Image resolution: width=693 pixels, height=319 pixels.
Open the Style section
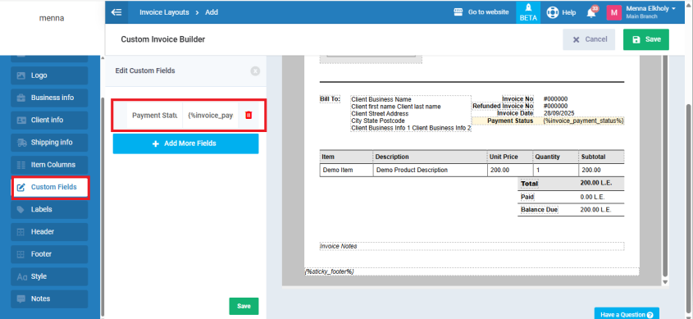click(49, 276)
